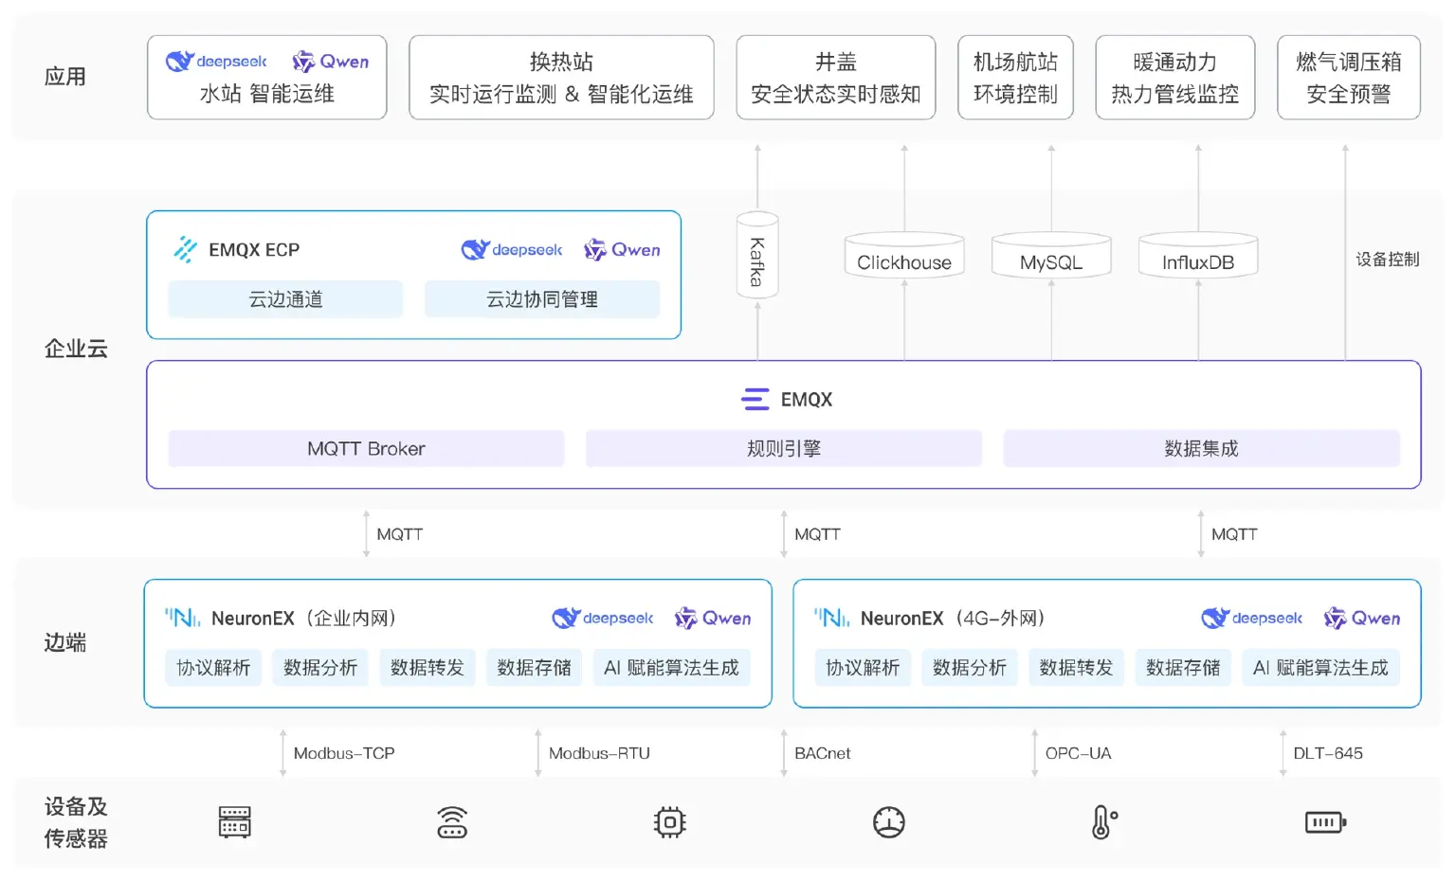Click the chip processor sensor icon
This screenshot has height=881, width=1456.
pos(670,822)
